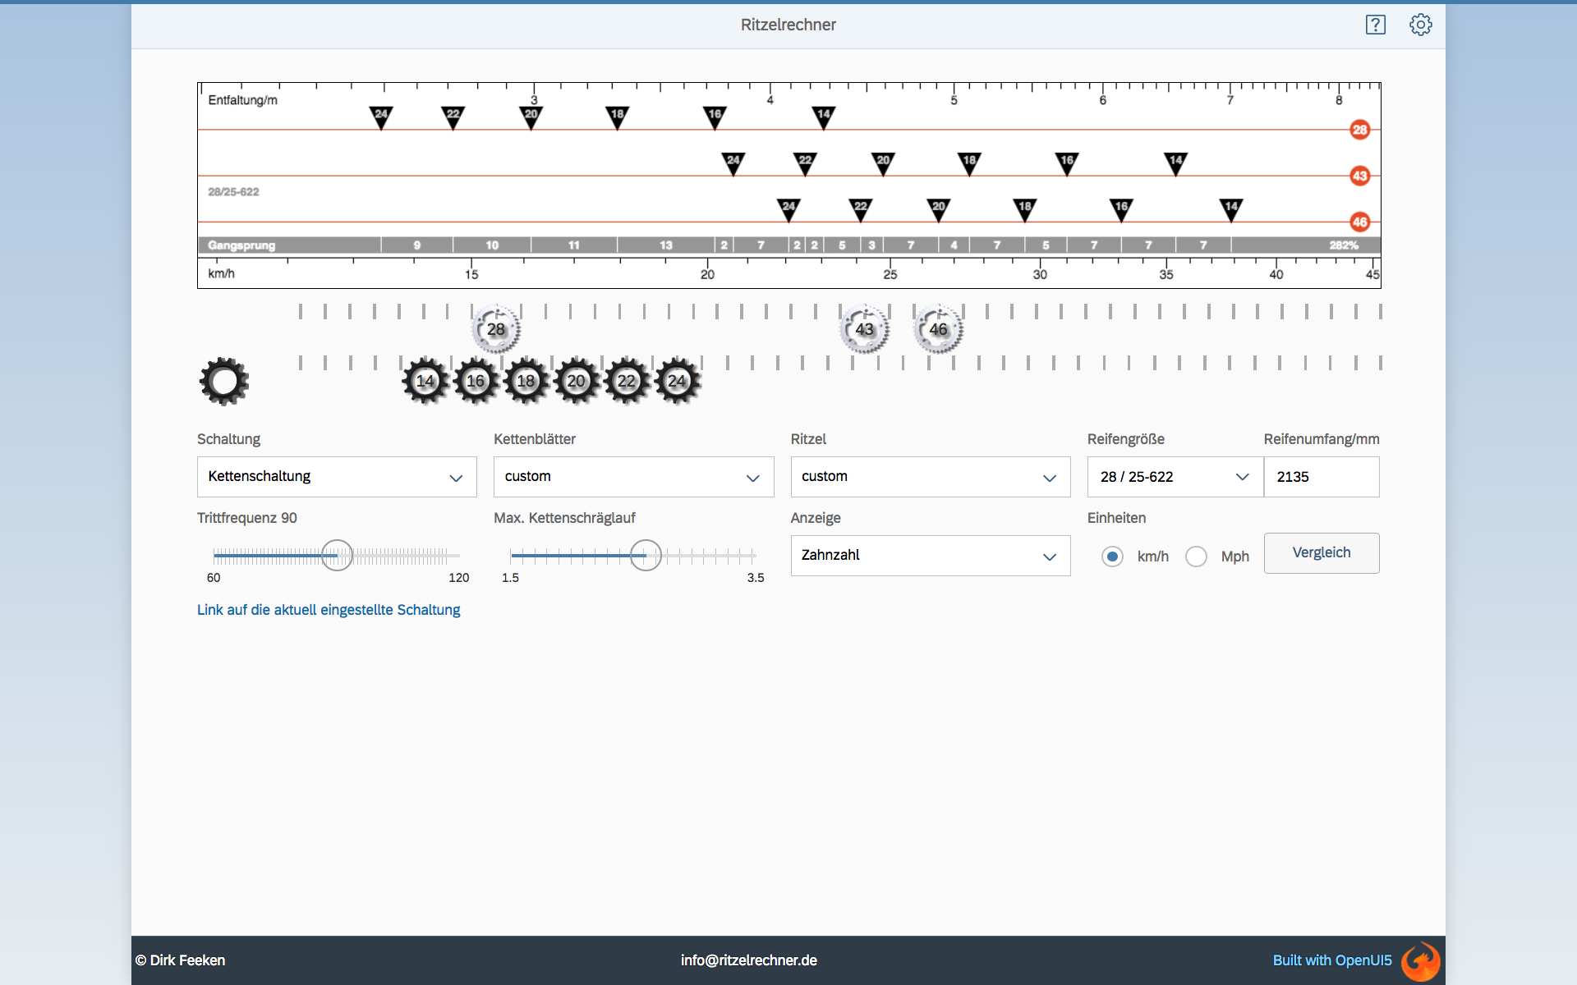1577x985 pixels.
Task: Select the 24-tooth sprocket cog
Action: pos(677,381)
